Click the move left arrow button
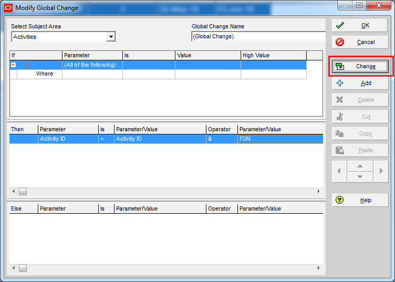395x282 pixels. tap(339, 171)
